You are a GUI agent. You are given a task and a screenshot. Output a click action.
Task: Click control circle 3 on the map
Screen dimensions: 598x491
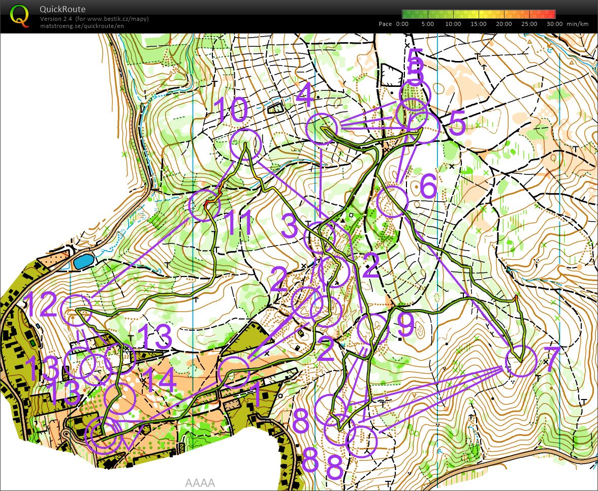coord(320,237)
